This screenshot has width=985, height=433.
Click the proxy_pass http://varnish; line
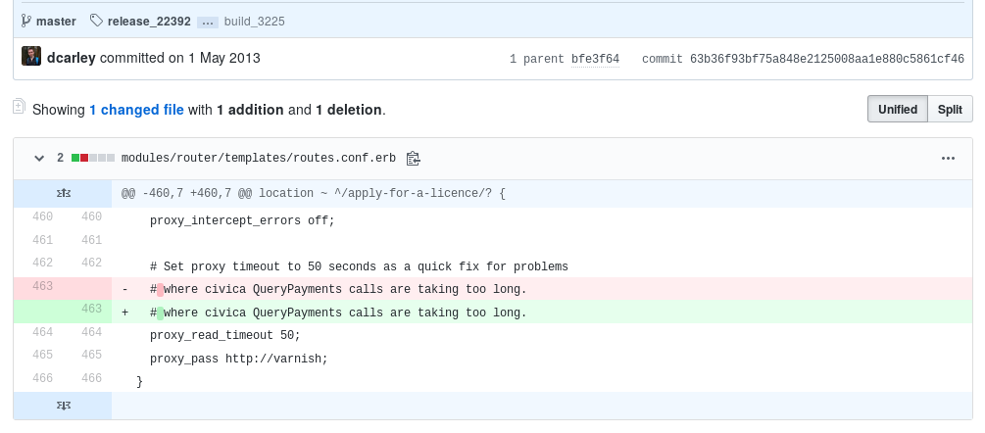(239, 359)
